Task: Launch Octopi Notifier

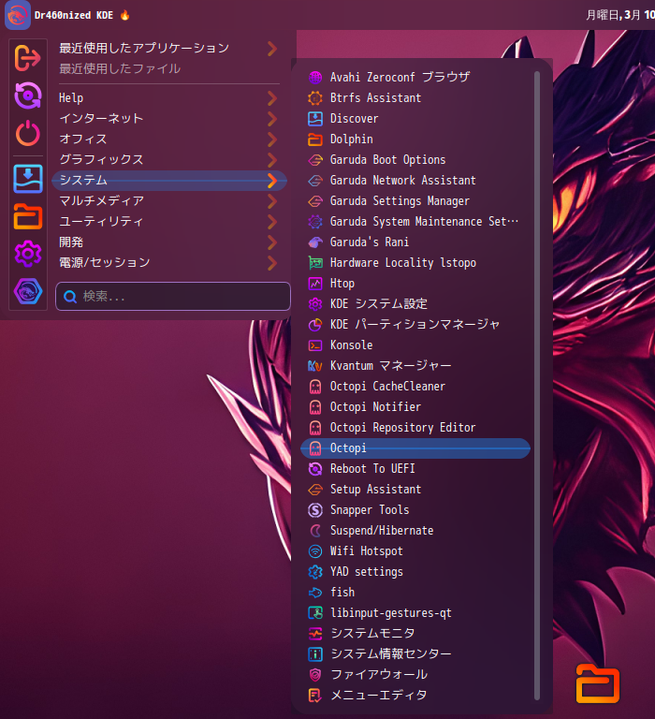Action: [415, 407]
